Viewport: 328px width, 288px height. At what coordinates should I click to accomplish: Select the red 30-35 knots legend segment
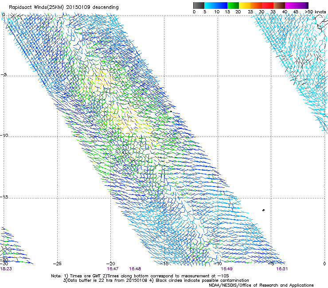click(x=268, y=5)
